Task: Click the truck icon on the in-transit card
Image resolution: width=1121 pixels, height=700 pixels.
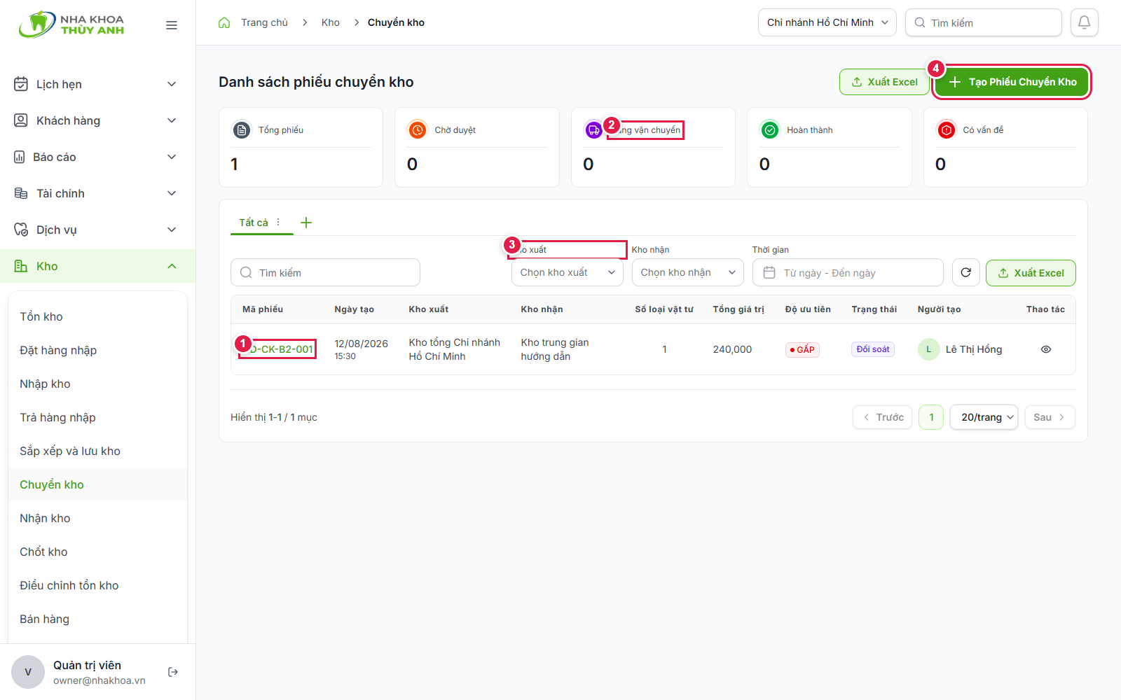Action: tap(593, 130)
